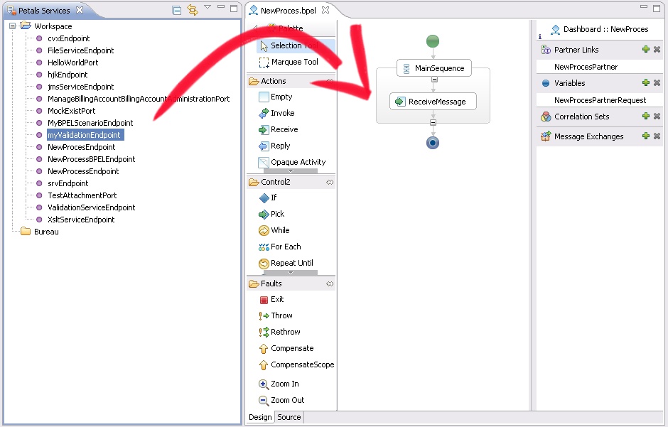
Task: Click the Zoom Out tool
Action: pos(287,400)
